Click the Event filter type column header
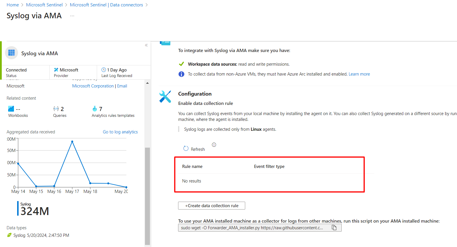This screenshot has width=457, height=247. click(x=269, y=167)
